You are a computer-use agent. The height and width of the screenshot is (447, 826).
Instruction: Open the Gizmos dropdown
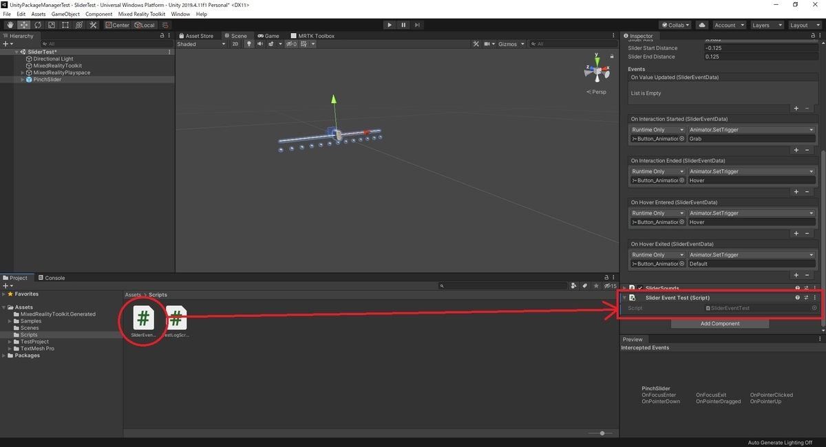(x=510, y=44)
